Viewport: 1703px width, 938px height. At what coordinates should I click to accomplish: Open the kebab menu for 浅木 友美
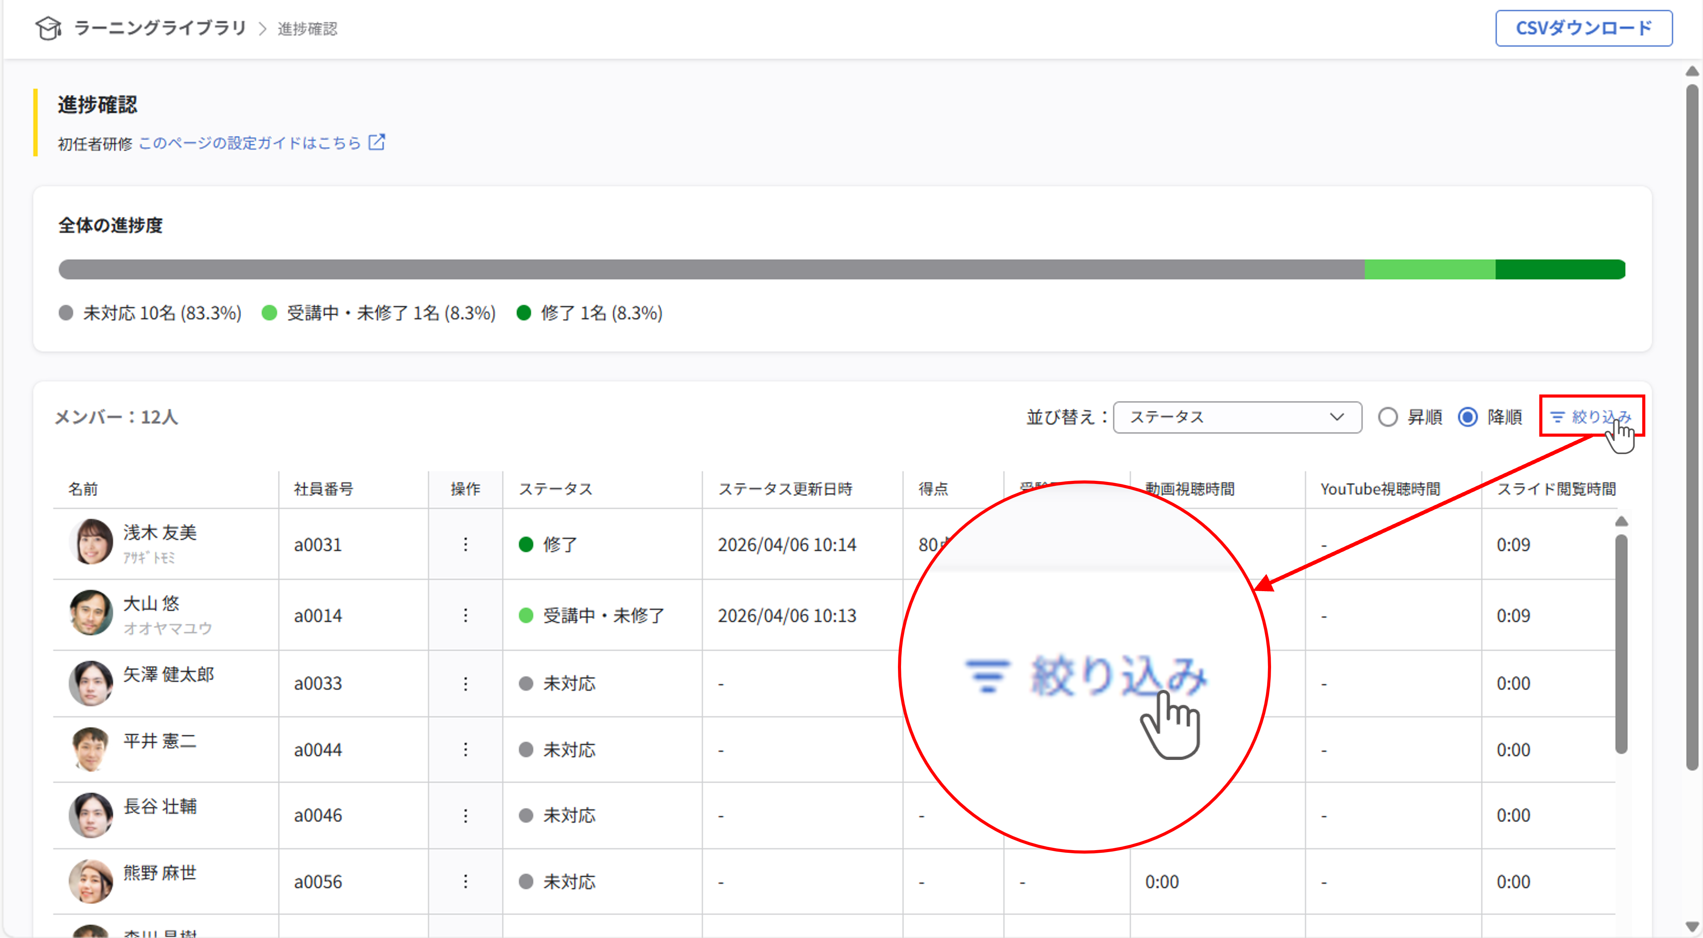click(465, 544)
